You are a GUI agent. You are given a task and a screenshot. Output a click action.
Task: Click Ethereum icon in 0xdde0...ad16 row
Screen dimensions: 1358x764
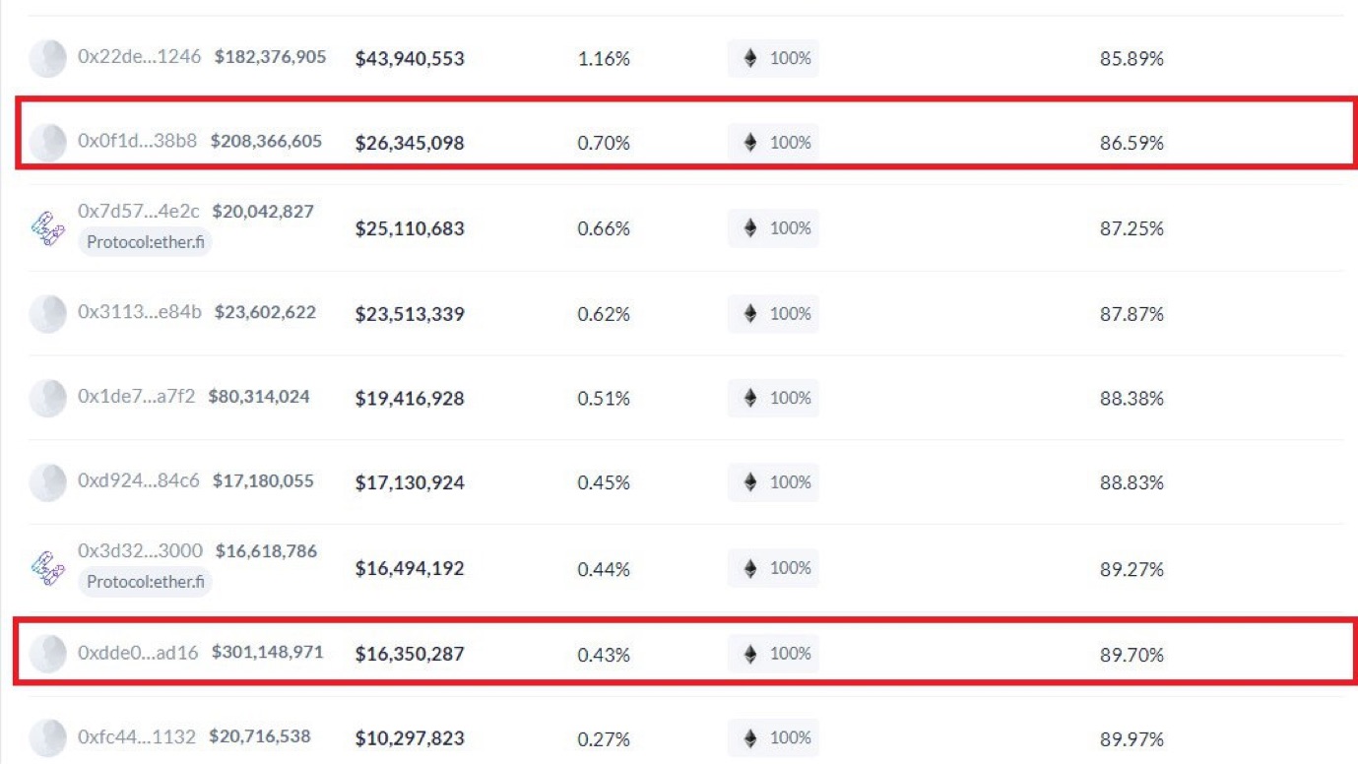[x=750, y=654]
